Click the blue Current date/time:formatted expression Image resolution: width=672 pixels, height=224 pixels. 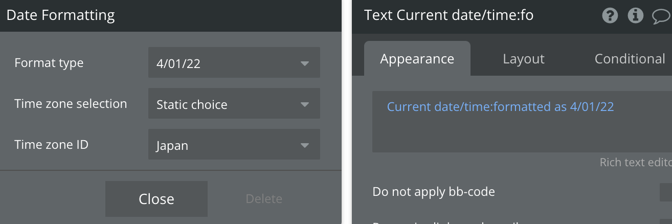(x=500, y=106)
